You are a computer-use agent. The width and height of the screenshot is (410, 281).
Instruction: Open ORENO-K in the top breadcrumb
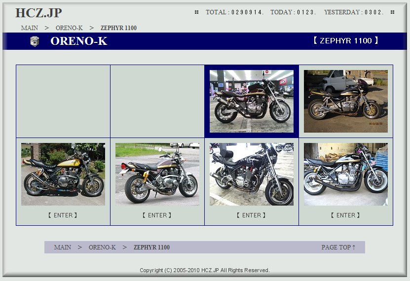[x=69, y=28]
